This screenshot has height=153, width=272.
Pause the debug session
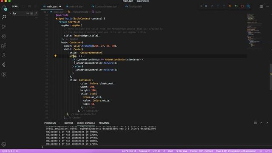point(206,6)
